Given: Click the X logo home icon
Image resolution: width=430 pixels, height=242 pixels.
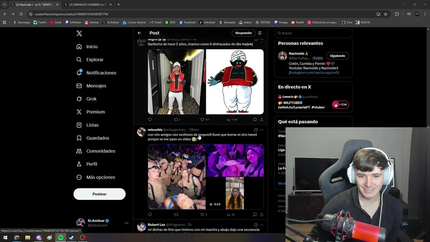Looking at the screenshot, I should [79, 33].
